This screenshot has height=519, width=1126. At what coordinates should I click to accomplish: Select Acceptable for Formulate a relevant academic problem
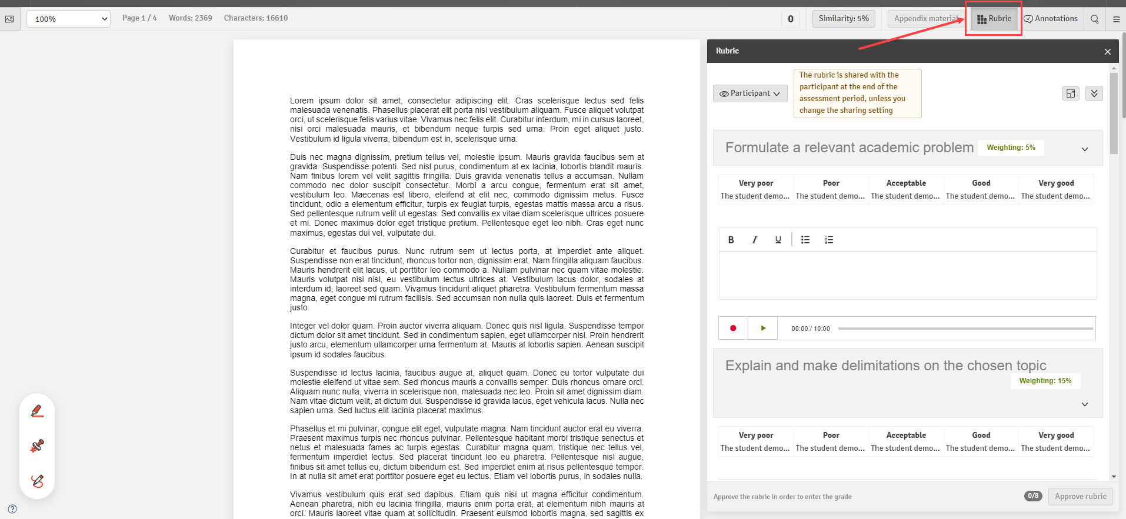point(906,189)
